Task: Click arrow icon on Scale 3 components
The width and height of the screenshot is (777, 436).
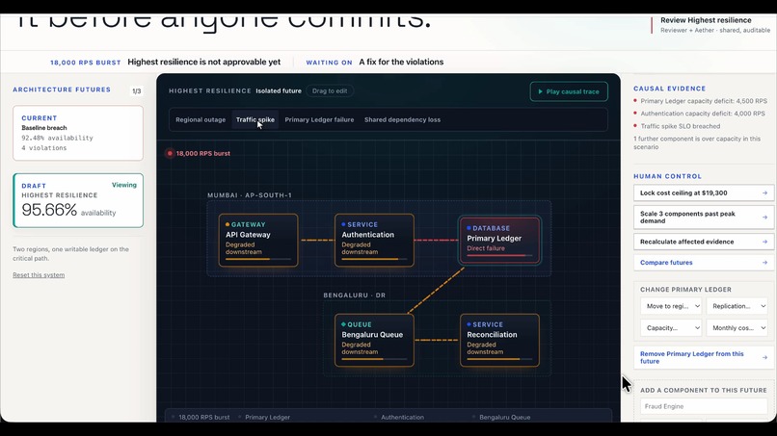Action: (764, 218)
